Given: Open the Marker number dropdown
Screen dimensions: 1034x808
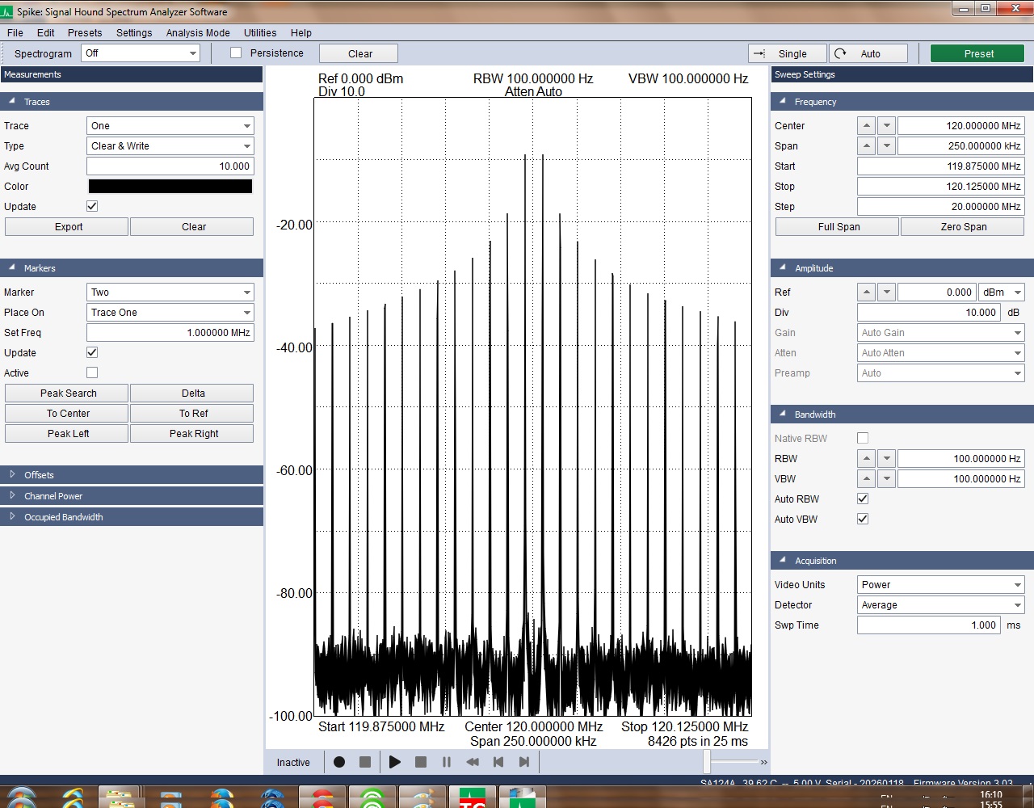Looking at the screenshot, I should click(x=170, y=292).
